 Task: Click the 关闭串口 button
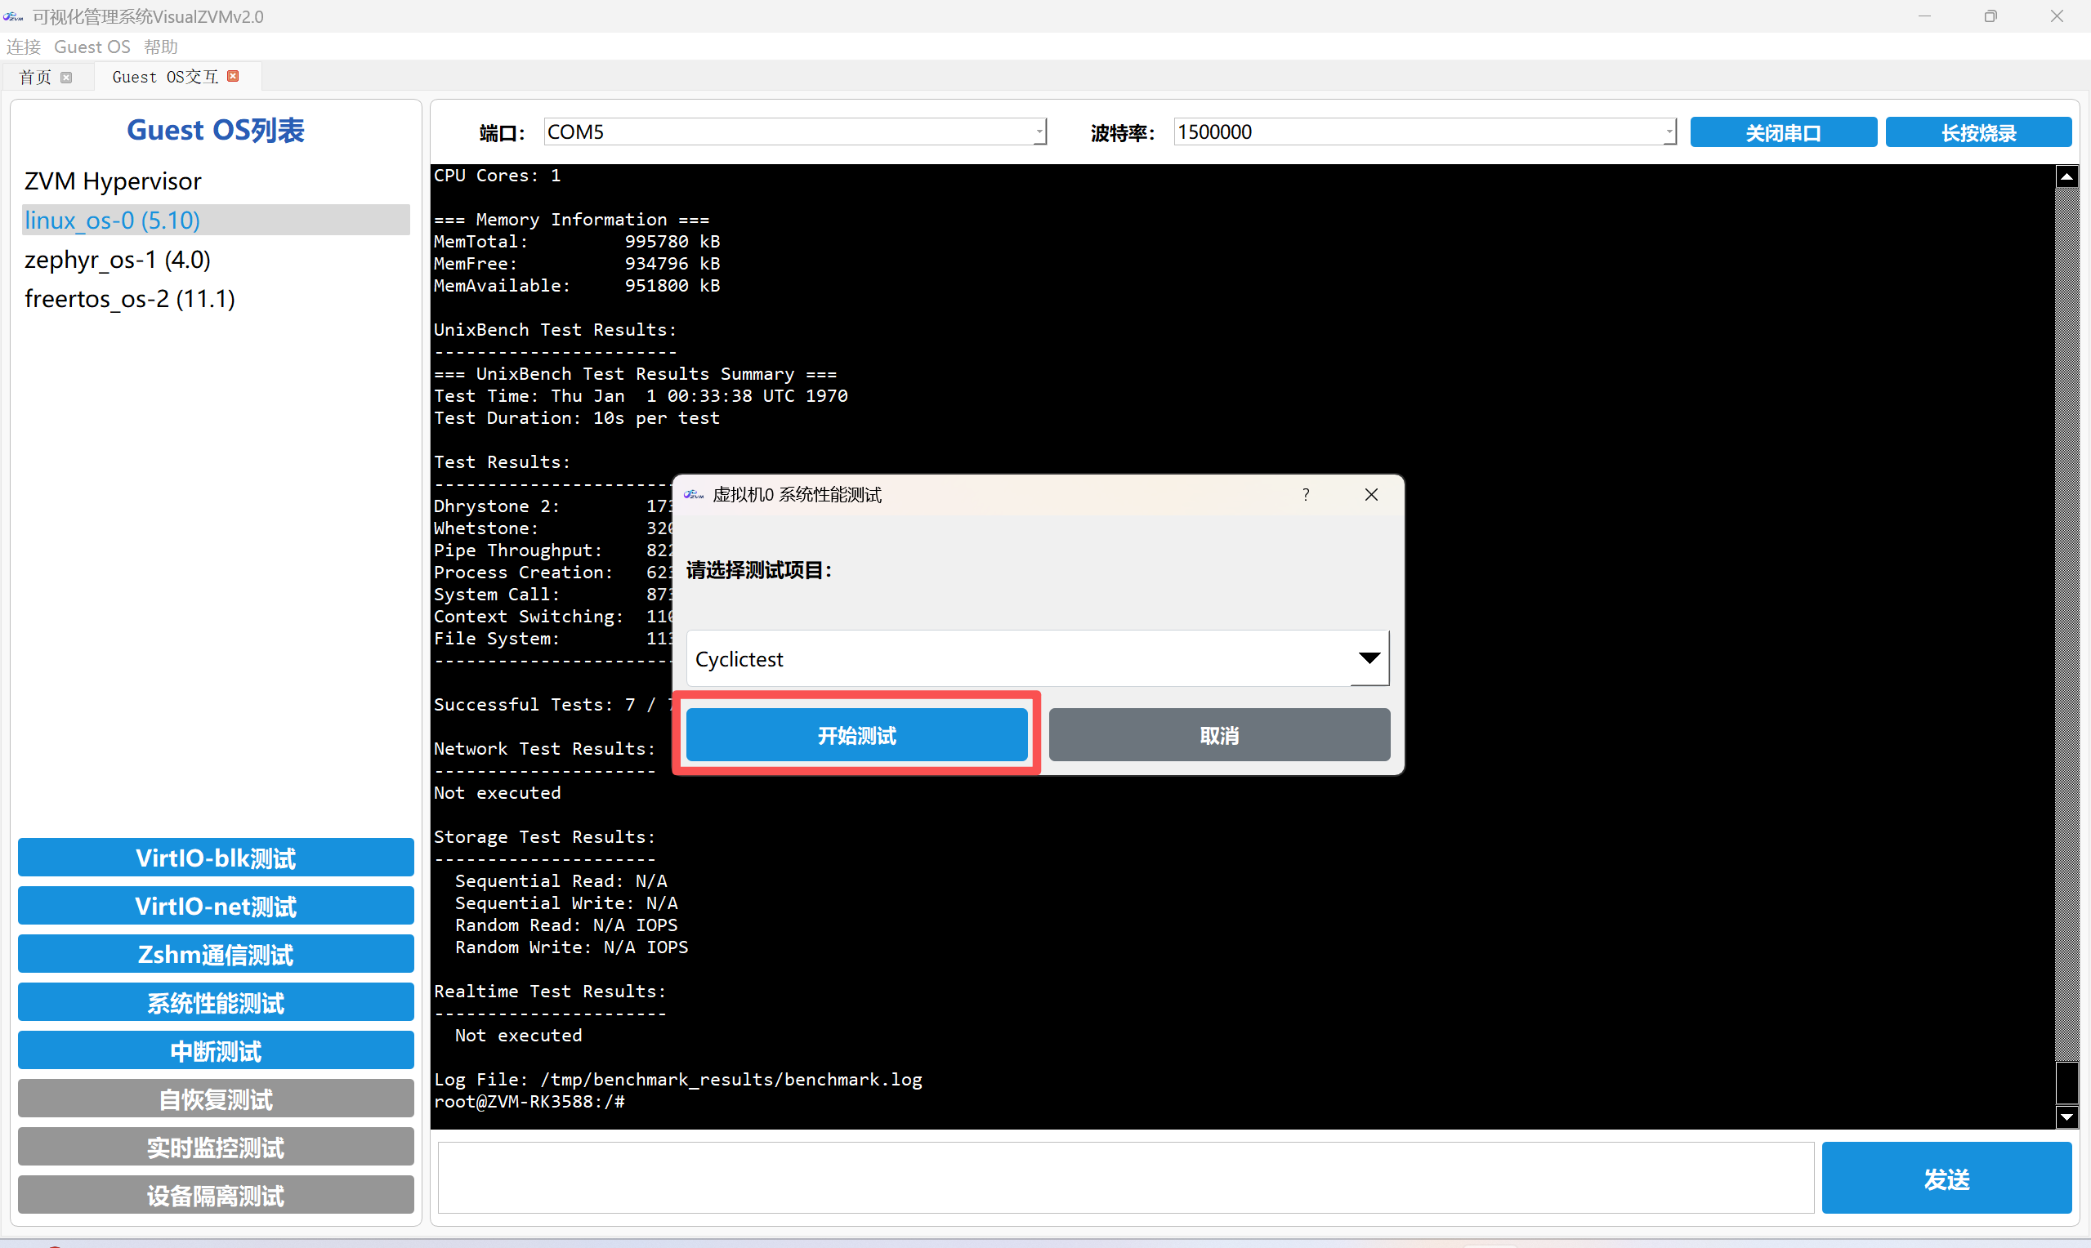click(1782, 133)
